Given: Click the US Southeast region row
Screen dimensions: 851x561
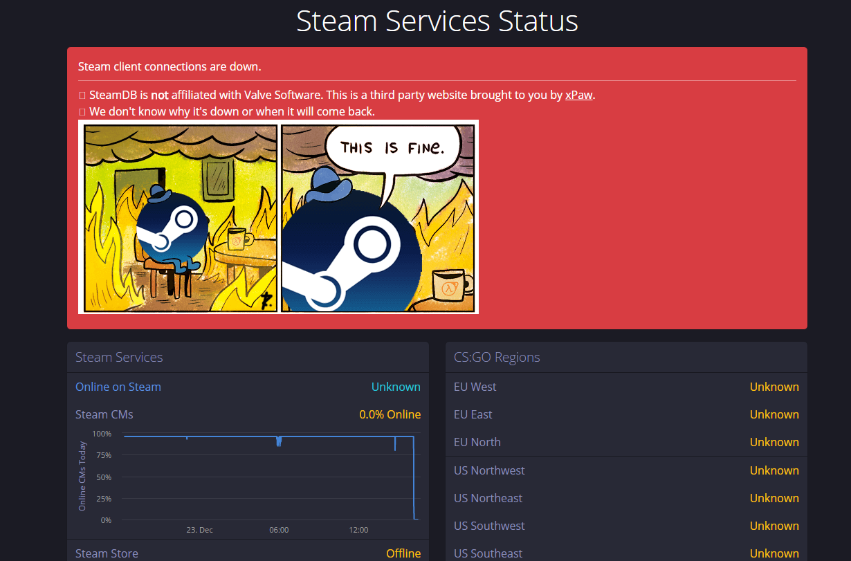Looking at the screenshot, I should (626, 552).
